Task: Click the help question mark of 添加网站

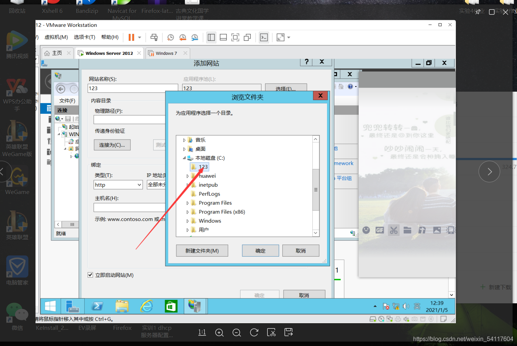Action: pos(306,62)
